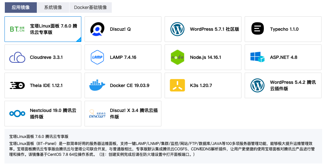Choose Nextcloud 19.0 腾讯云插件版 image name
Image resolution: width=326 pixels, height=167 pixels.
53,114
